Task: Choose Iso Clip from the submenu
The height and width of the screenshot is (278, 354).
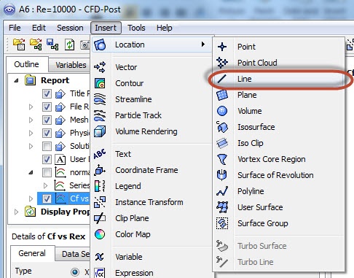Action: click(x=279, y=143)
